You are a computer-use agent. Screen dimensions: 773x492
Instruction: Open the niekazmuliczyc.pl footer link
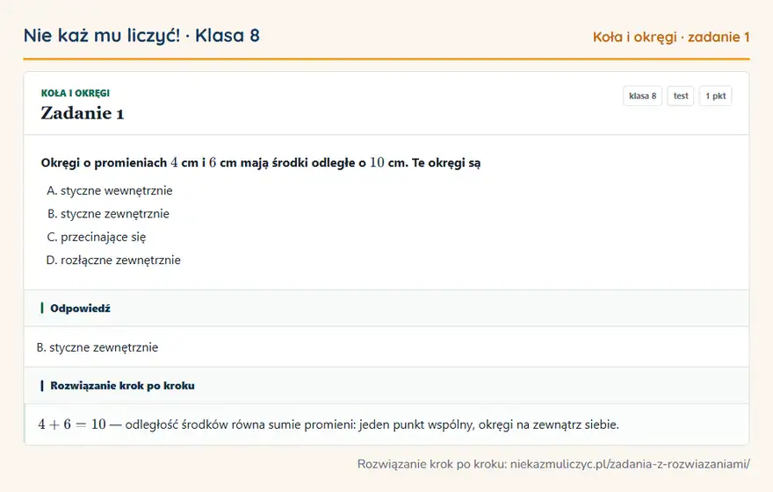[630, 464]
